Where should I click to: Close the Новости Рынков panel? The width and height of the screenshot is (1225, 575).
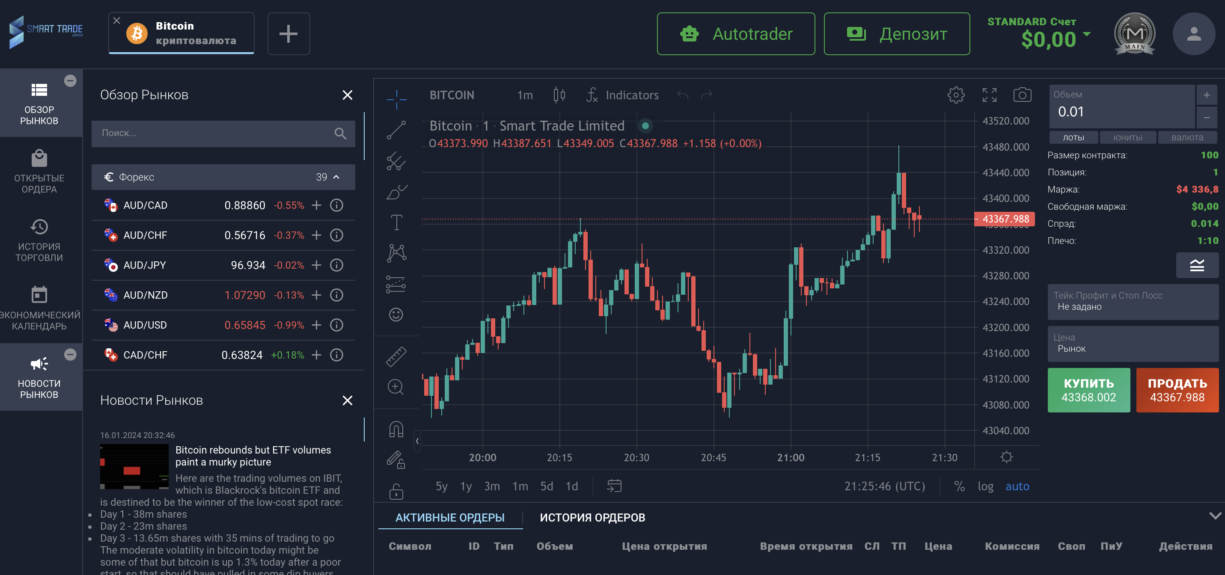point(348,400)
